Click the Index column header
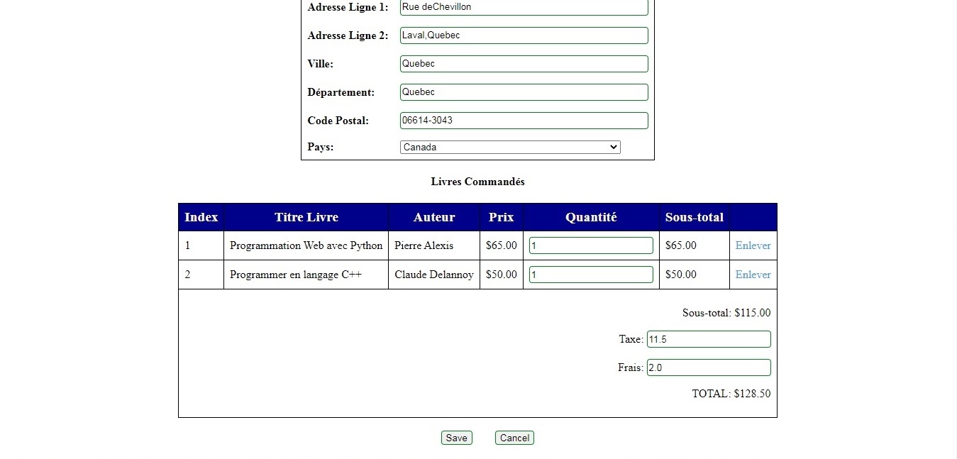 (201, 217)
